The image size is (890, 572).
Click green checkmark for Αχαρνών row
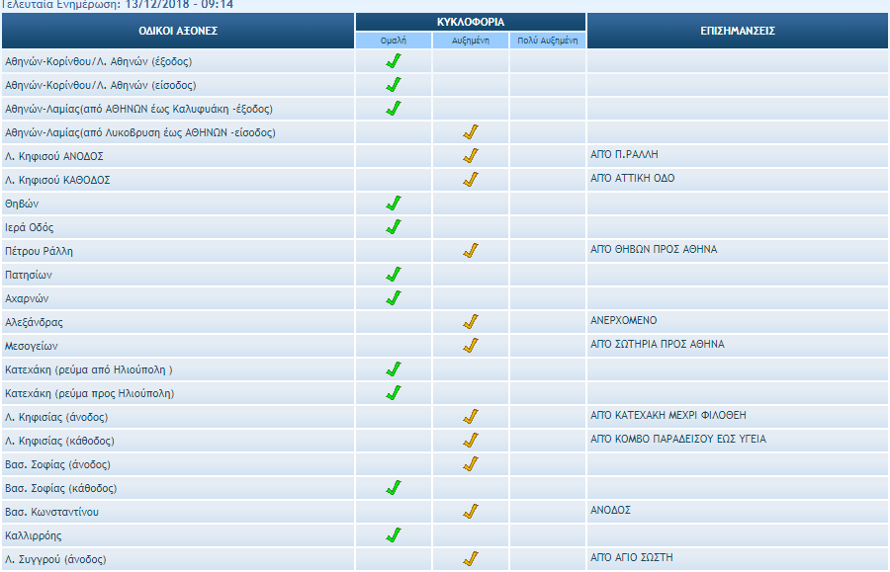coord(393,298)
